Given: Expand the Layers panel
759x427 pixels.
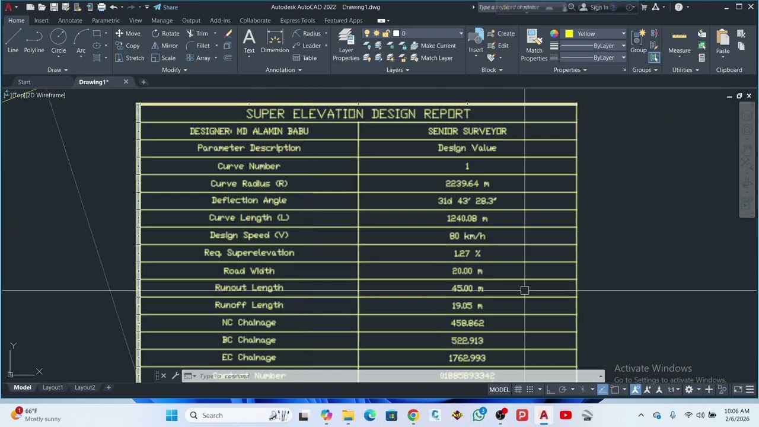Looking at the screenshot, I should tap(398, 70).
